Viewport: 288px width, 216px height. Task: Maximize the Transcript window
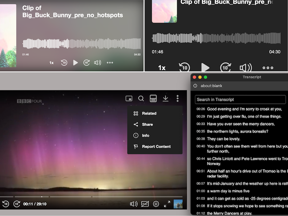[x=205, y=77]
